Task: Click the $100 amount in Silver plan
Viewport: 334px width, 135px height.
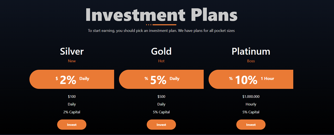Action: [x=72, y=97]
